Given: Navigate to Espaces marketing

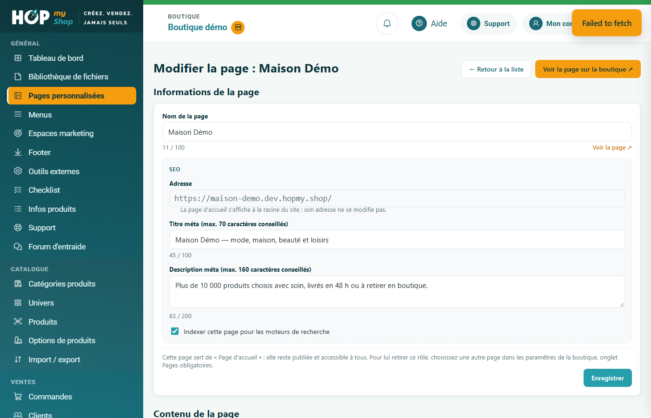Looking at the screenshot, I should pos(72,133).
